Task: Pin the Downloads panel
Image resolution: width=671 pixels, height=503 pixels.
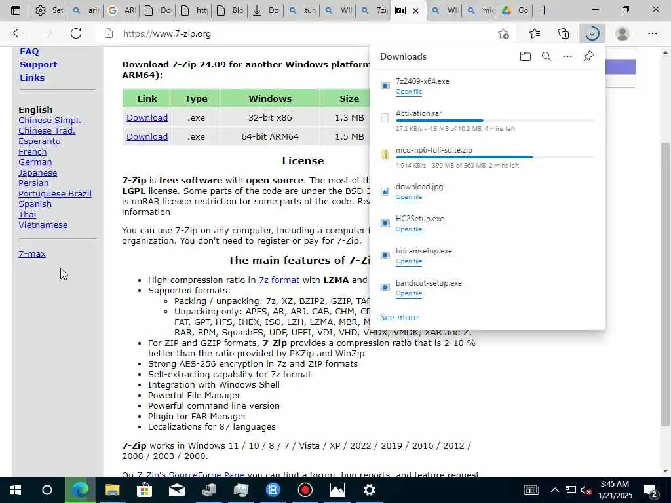Action: [588, 56]
